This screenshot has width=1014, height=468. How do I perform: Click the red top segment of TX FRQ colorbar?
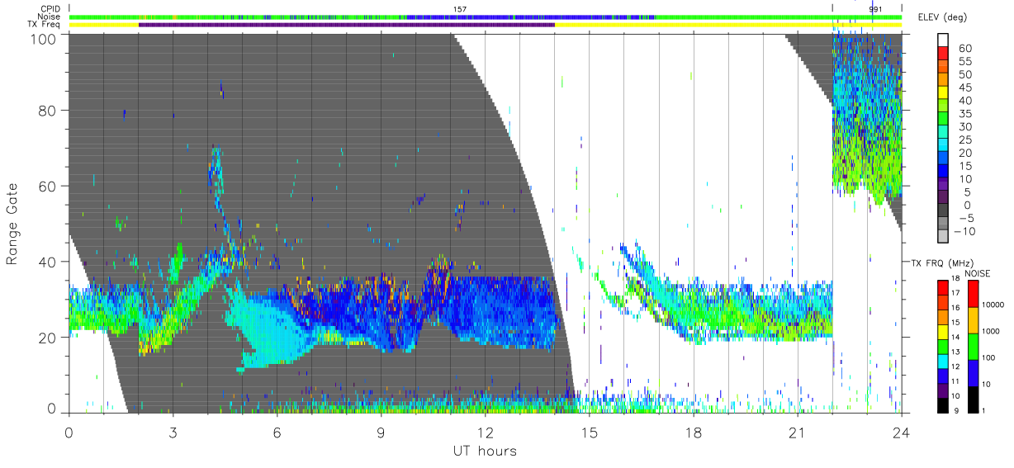click(x=943, y=286)
